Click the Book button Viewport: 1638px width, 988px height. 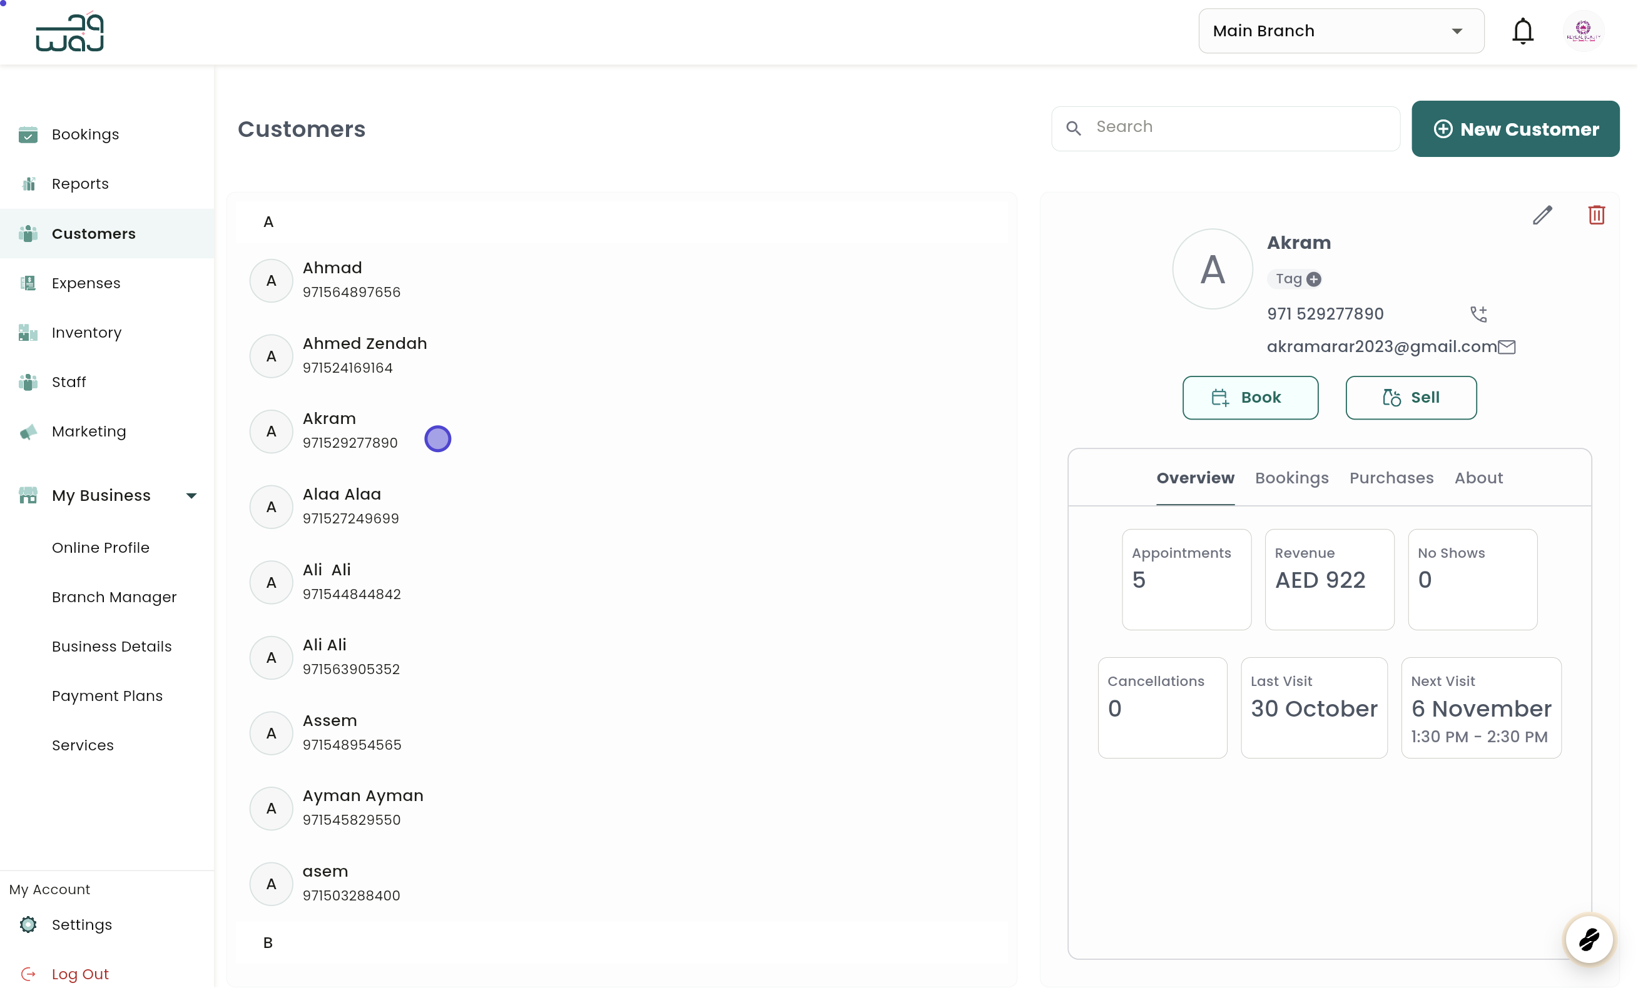pos(1250,397)
